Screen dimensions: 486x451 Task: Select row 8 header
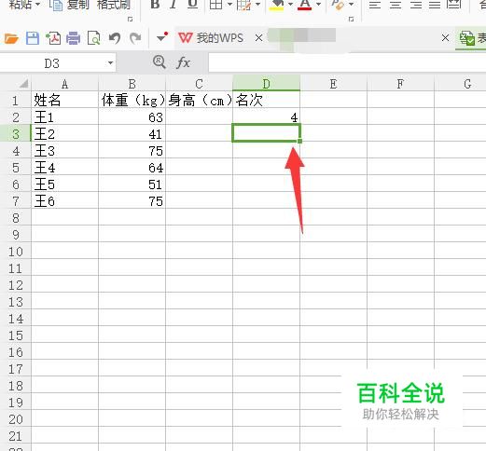click(x=16, y=218)
